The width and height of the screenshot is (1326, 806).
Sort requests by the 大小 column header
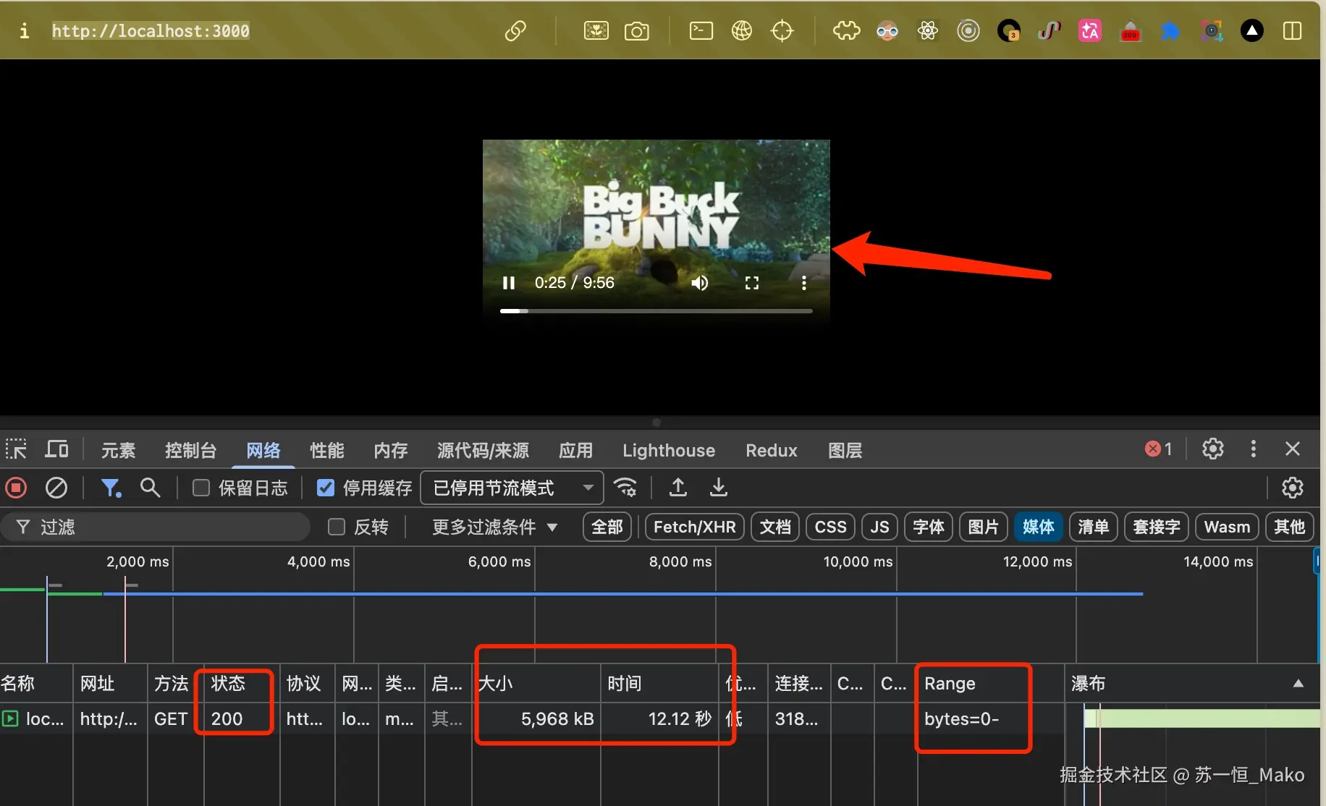[x=536, y=683]
